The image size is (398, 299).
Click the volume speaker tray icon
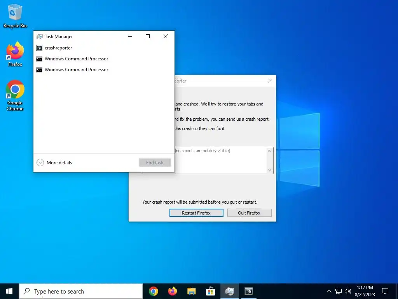tap(348, 291)
